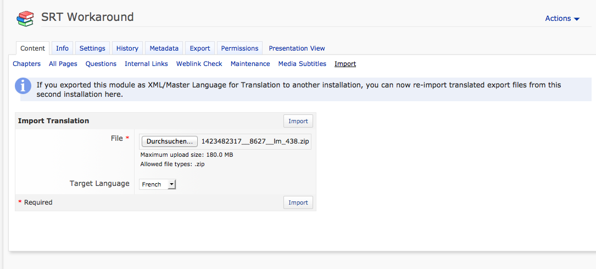Viewport: 596px width, 269px height.
Task: Switch to Presentation View
Action: [x=297, y=48]
